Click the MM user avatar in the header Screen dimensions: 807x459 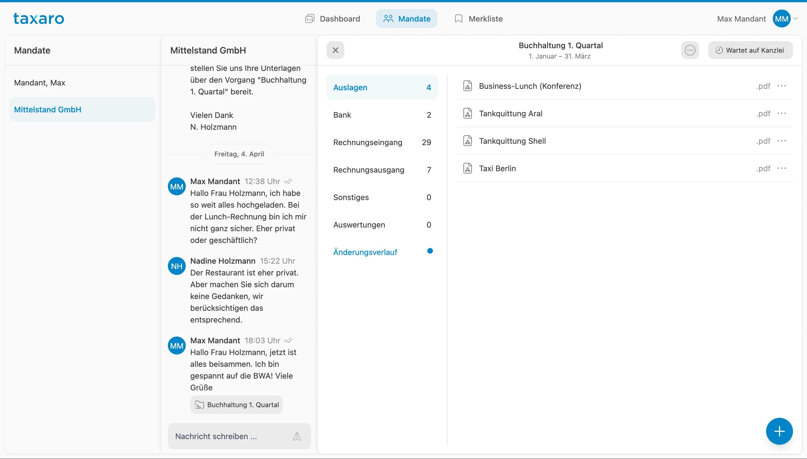tap(782, 18)
